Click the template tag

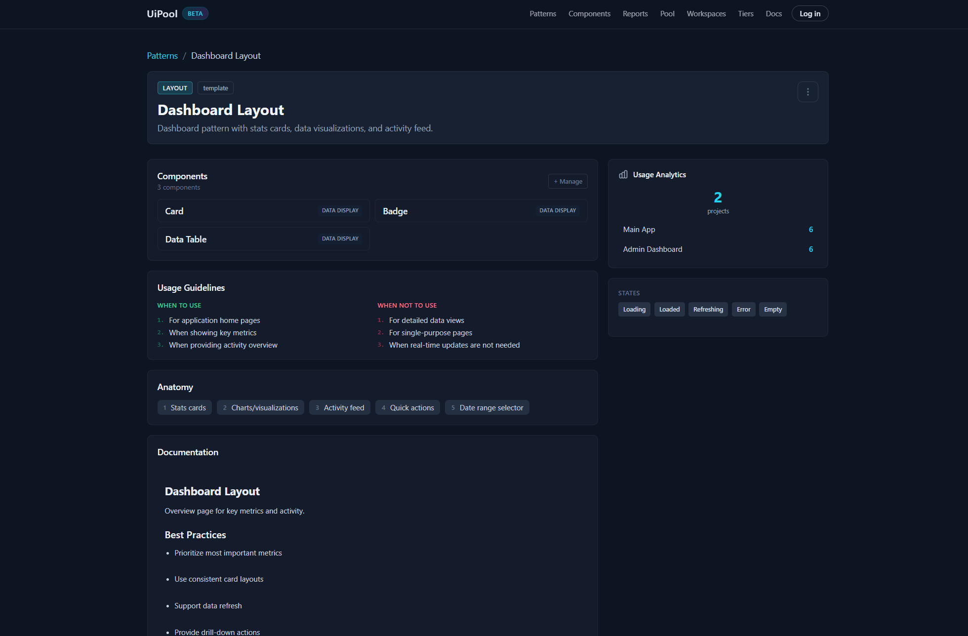(x=215, y=88)
